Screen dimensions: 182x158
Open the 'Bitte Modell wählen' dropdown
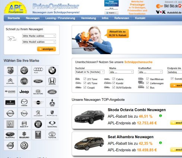39,42
